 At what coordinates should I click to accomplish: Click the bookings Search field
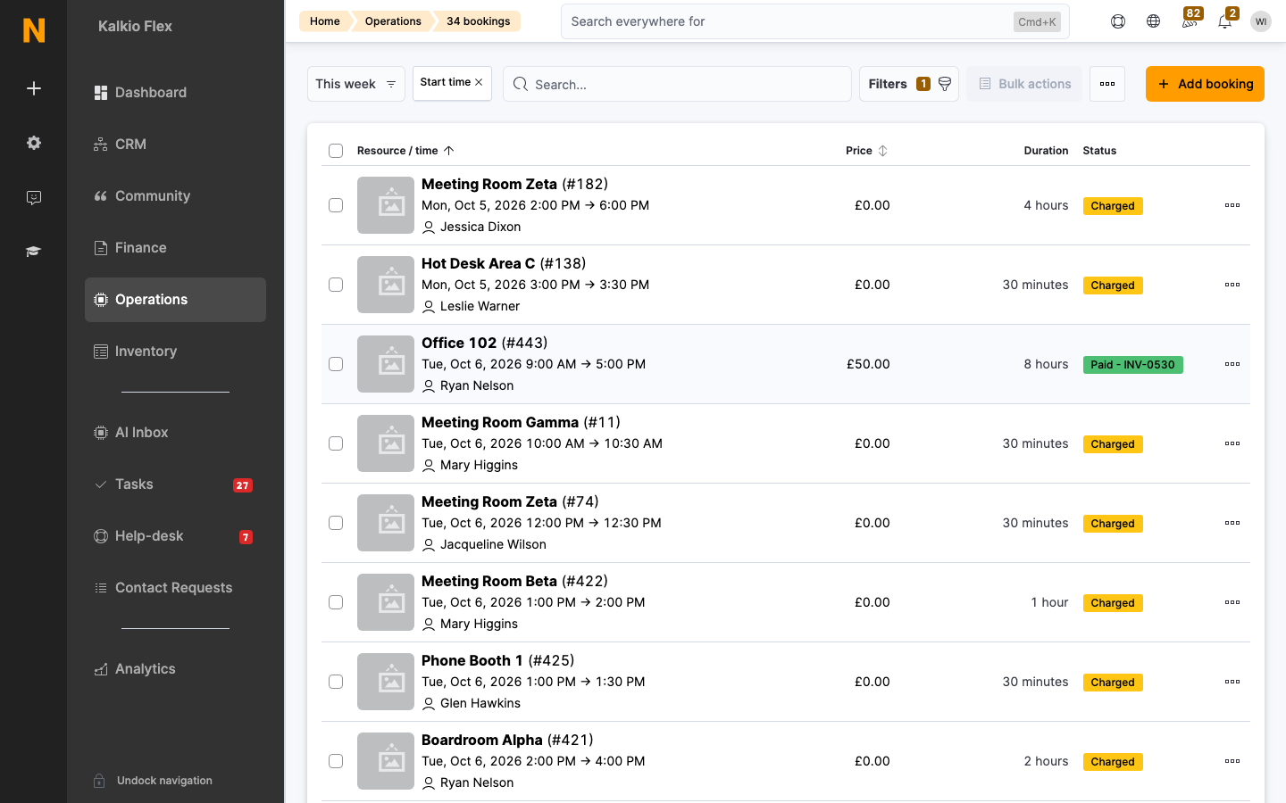click(677, 84)
